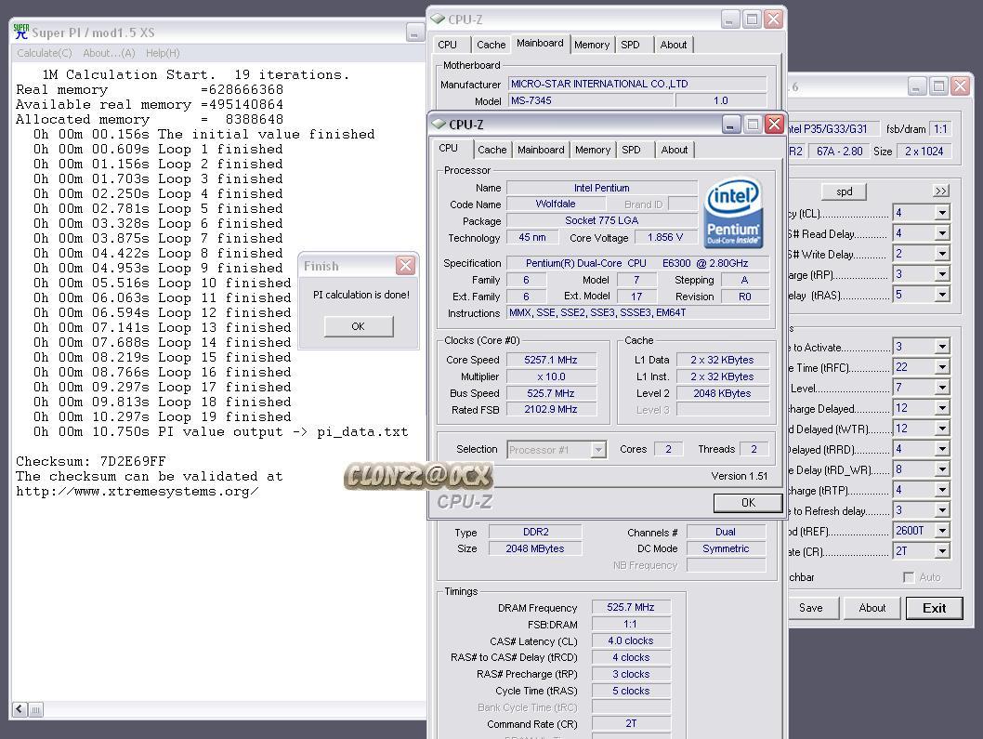Click the DRAM Frequency value 525.7 MHz

click(631, 607)
